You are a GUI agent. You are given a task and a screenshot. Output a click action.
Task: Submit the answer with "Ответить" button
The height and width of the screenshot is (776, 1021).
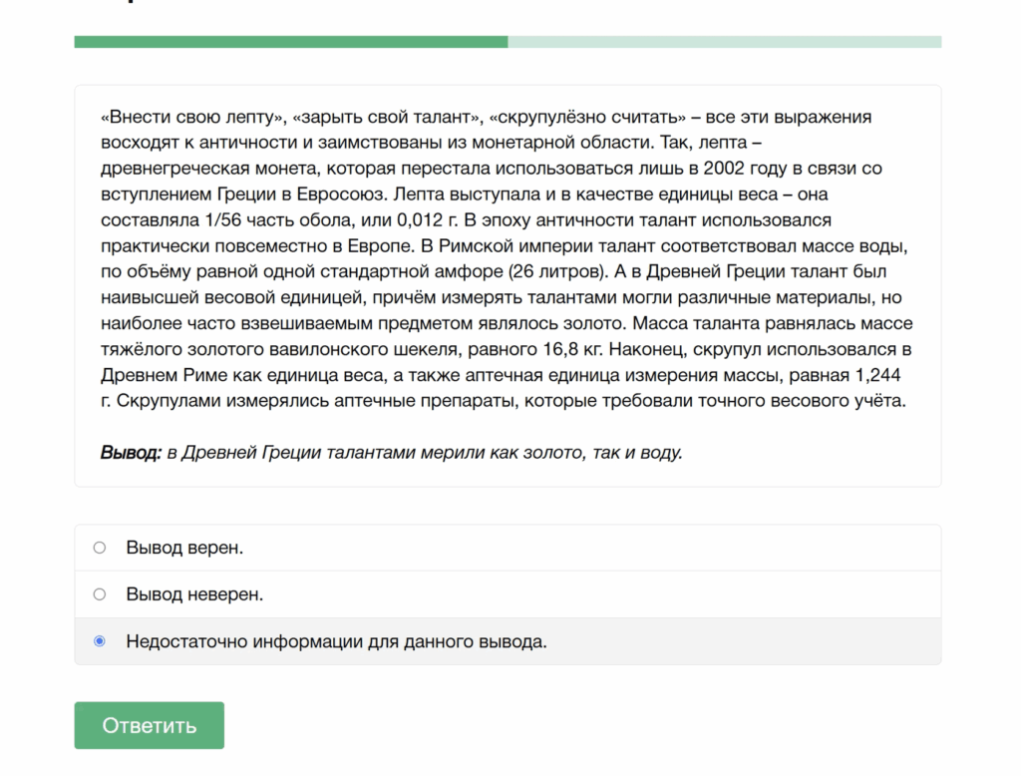pyautogui.click(x=149, y=725)
